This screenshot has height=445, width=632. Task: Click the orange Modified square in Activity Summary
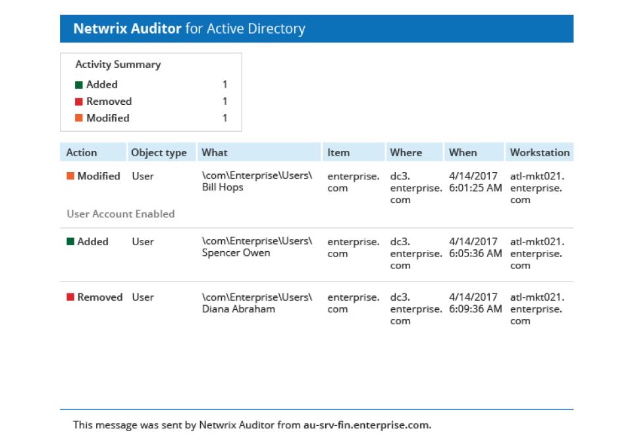tap(78, 118)
